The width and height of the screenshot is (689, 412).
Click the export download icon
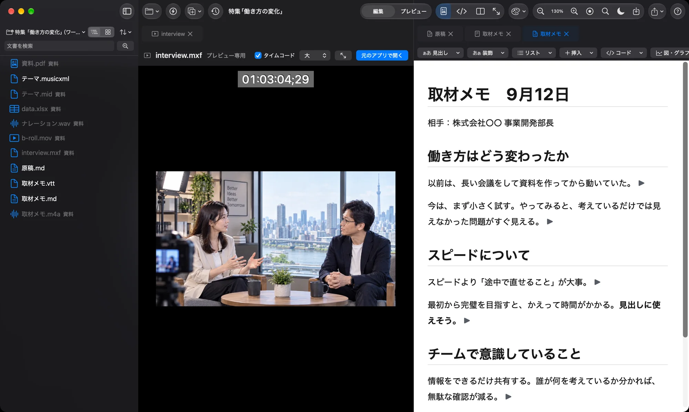click(x=636, y=11)
